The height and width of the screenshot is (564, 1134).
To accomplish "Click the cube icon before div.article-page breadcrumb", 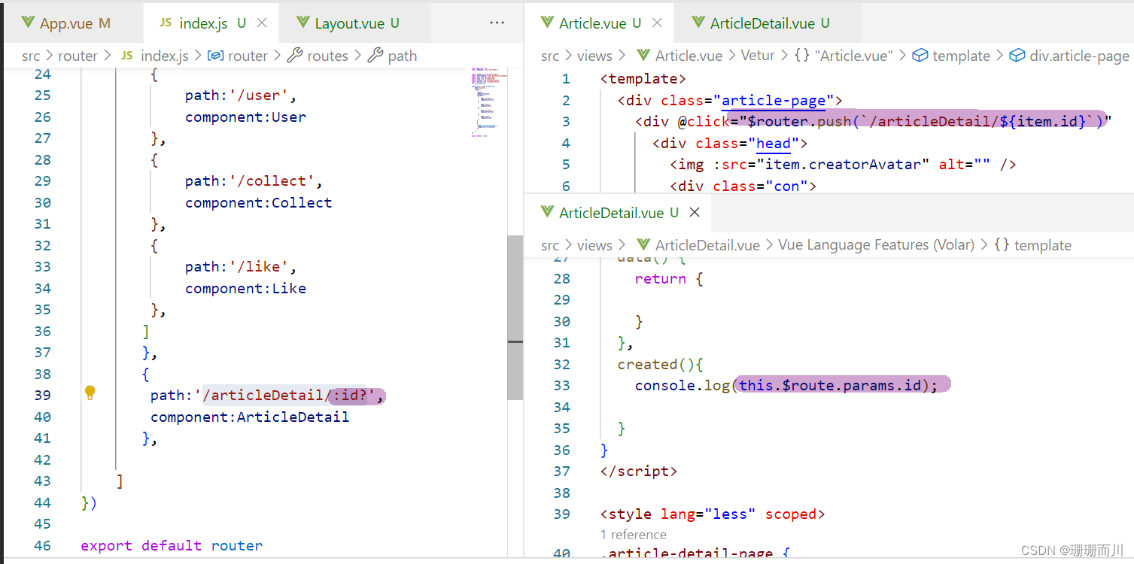I will [1017, 56].
